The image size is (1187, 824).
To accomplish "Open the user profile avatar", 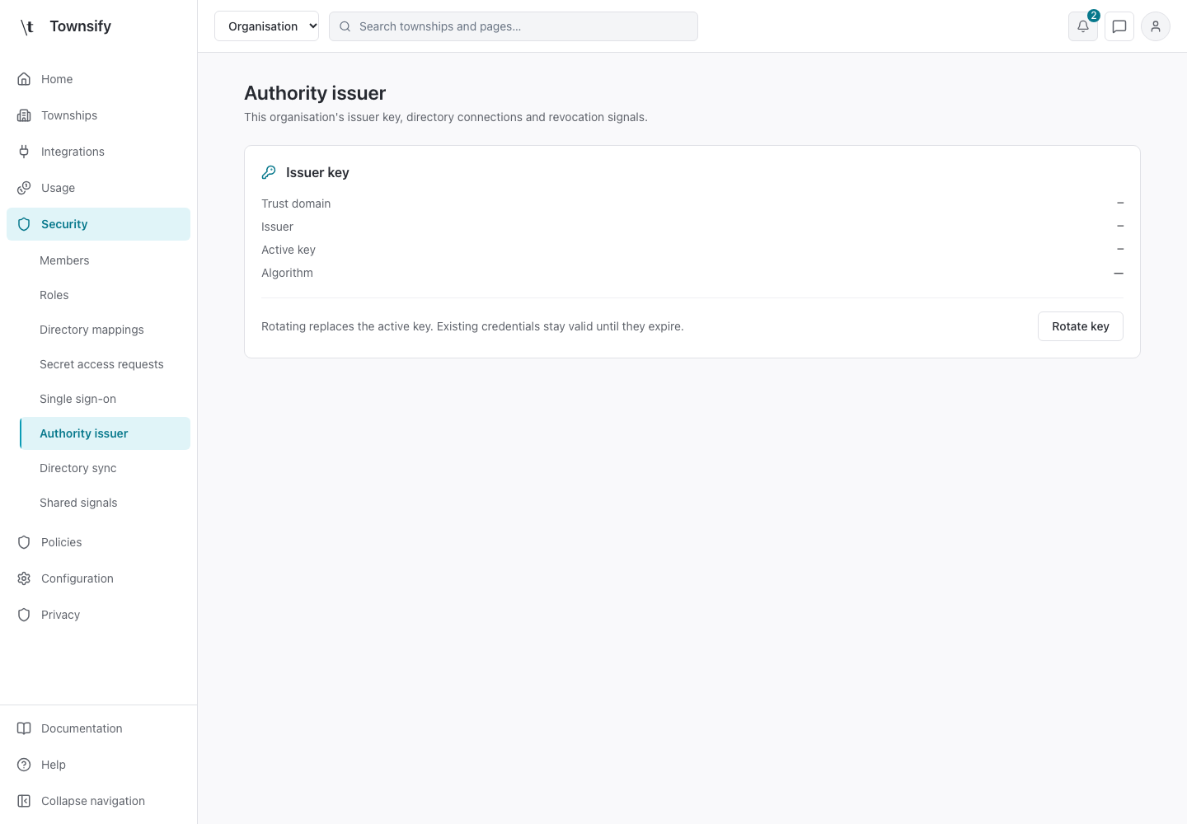I will coord(1156,26).
